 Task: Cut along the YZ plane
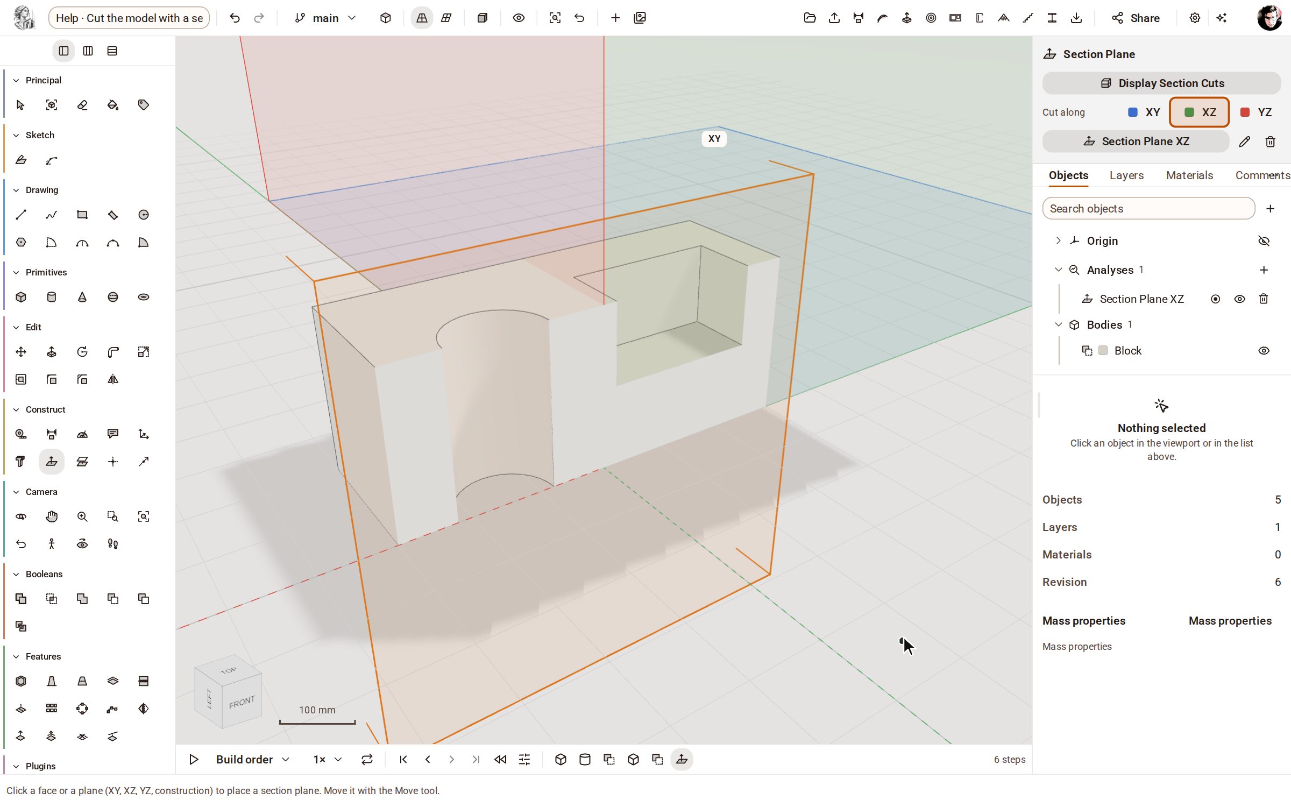[x=1255, y=112]
